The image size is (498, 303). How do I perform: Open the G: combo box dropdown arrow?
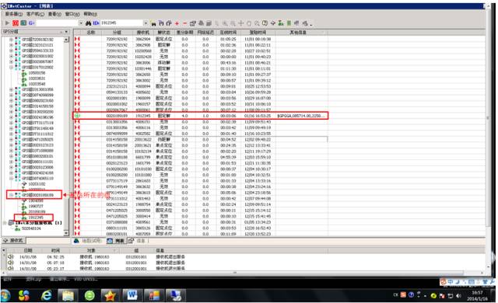(81, 23)
